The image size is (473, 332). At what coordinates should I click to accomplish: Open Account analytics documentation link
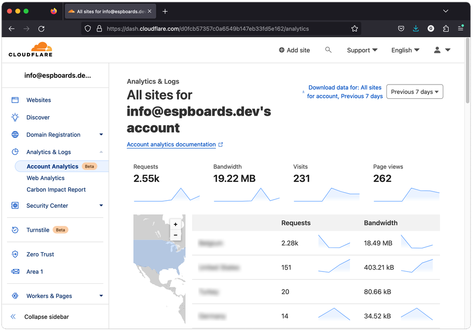171,145
